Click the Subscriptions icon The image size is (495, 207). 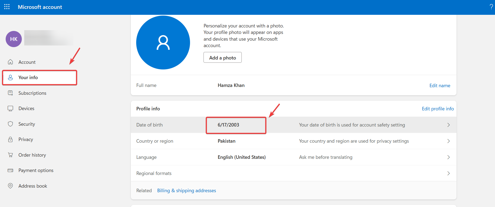pos(10,93)
